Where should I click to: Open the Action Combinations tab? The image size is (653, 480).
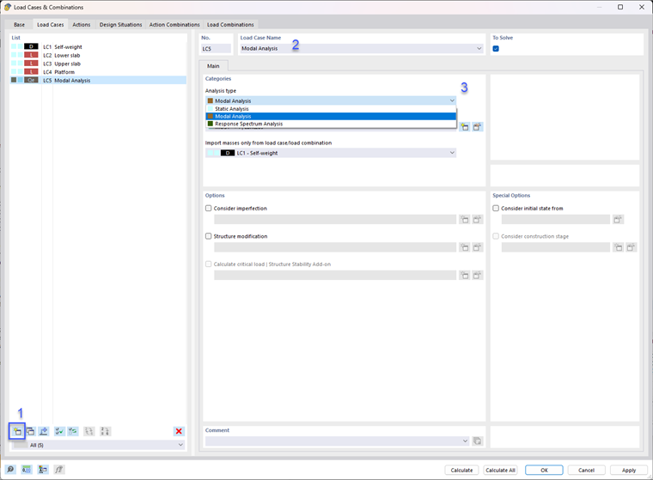pyautogui.click(x=174, y=25)
